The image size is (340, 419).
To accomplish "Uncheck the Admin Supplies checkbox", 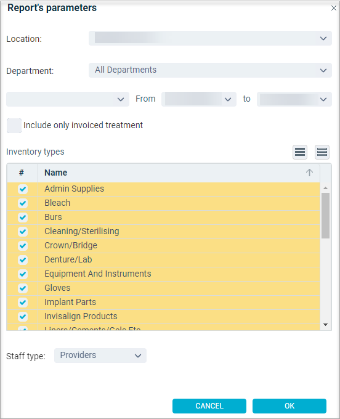I will pos(23,189).
